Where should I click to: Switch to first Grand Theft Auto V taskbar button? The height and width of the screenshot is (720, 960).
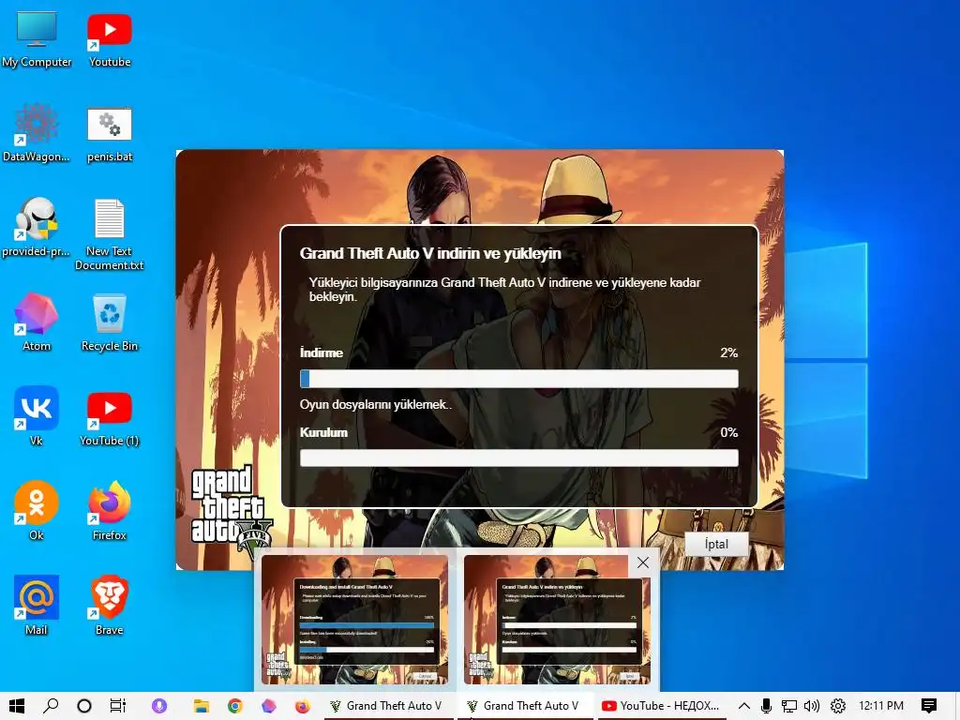click(388, 706)
